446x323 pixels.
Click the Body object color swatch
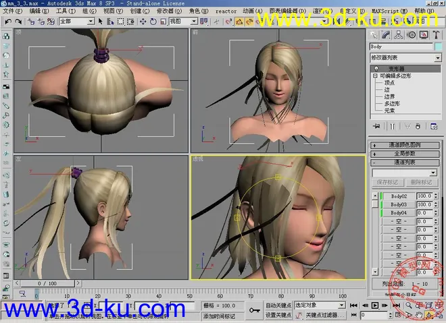437,47
